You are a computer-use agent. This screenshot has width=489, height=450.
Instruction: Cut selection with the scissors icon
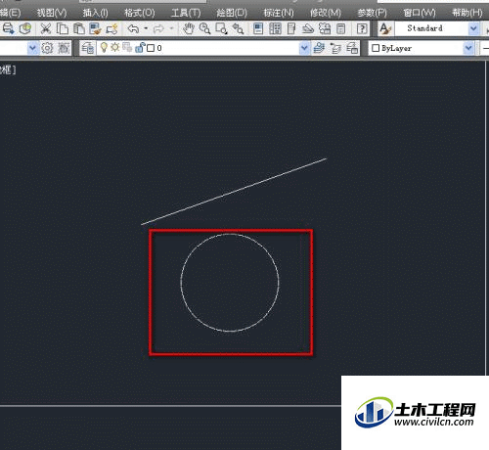pos(46,29)
